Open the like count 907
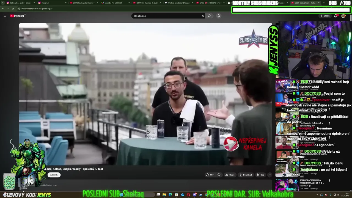 tap(212, 175)
